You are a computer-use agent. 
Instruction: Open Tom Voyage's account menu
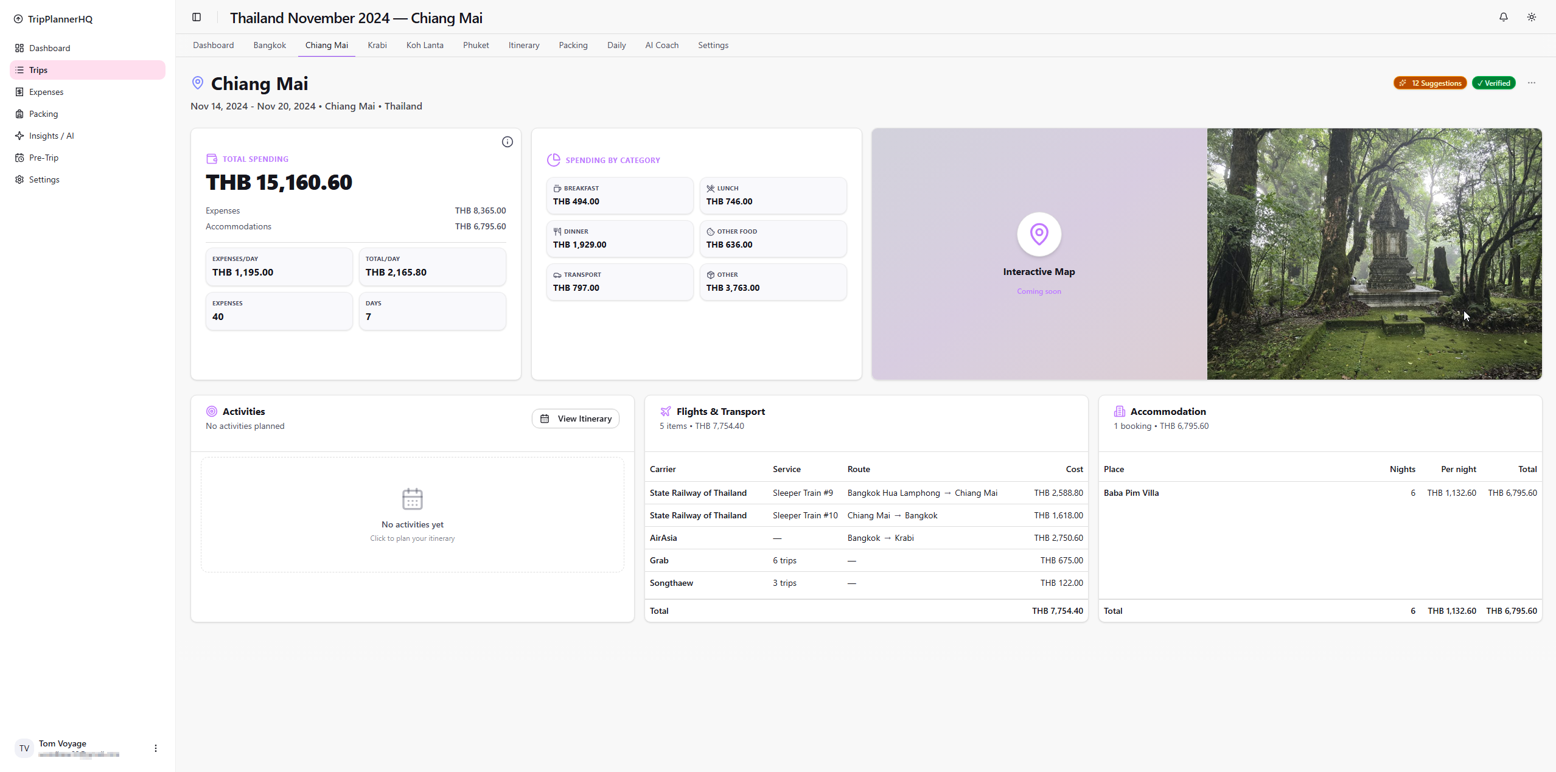tap(155, 748)
